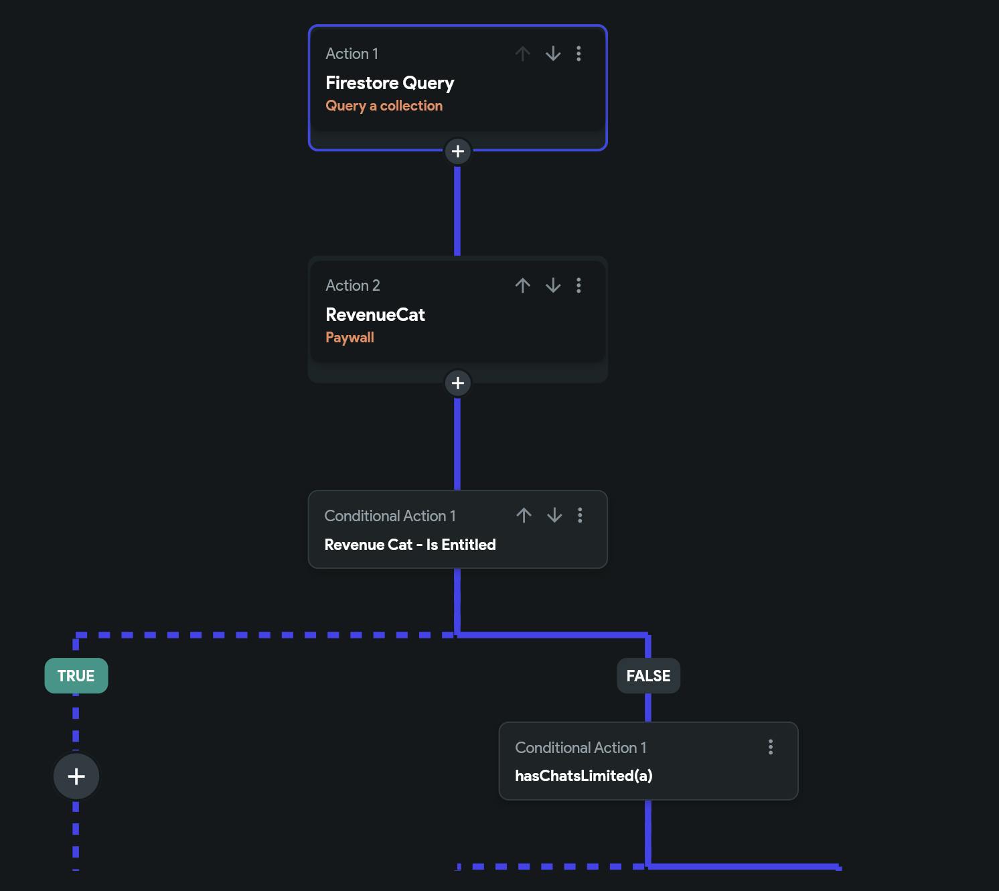This screenshot has height=891, width=999.
Task: Add action below Firestore Query
Action: point(458,151)
